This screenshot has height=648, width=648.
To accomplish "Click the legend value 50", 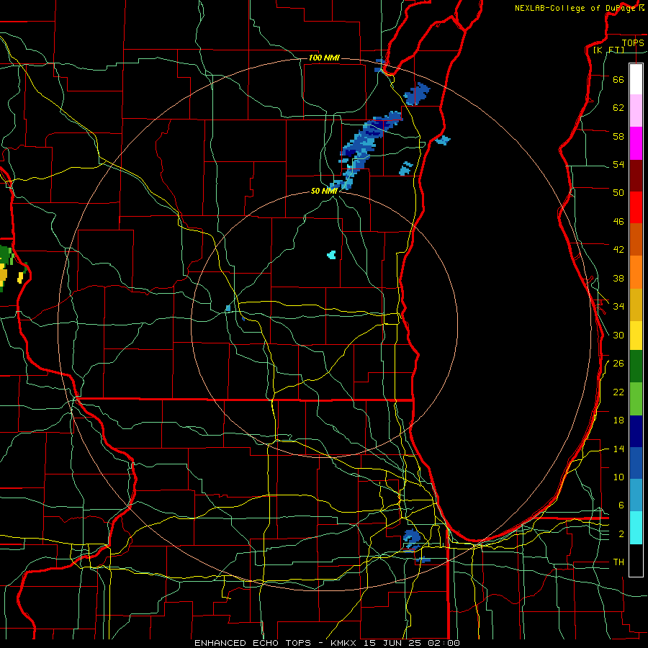I will pyautogui.click(x=618, y=193).
